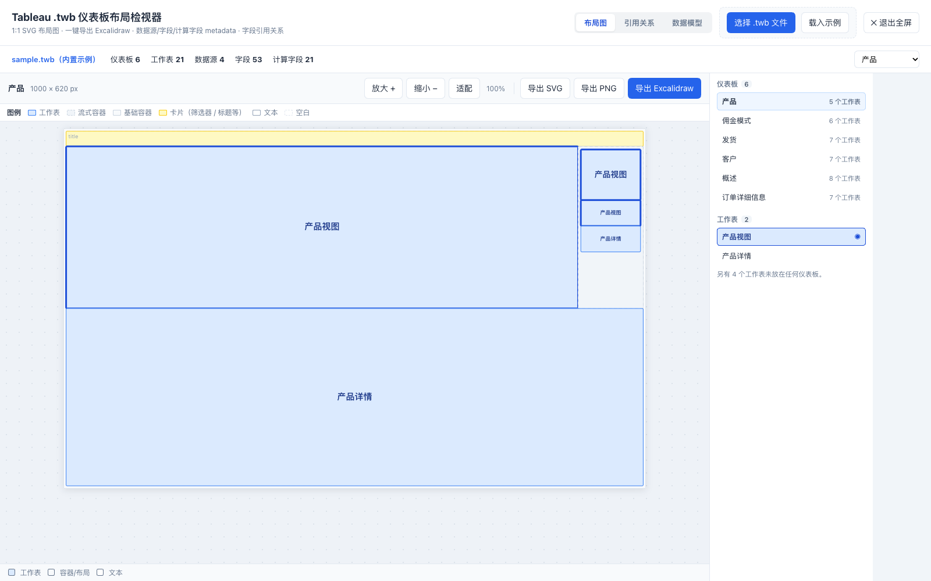Screen dimensions: 931x581
Task: Select the 发货 dashboard
Action: point(791,140)
